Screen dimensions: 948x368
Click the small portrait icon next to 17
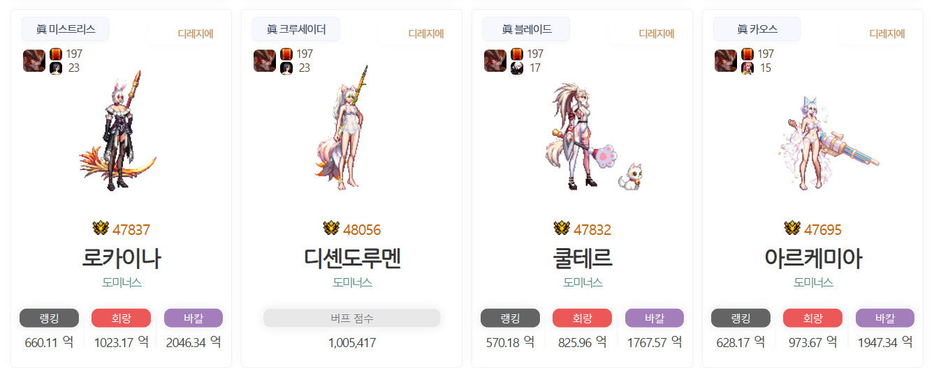[x=517, y=68]
